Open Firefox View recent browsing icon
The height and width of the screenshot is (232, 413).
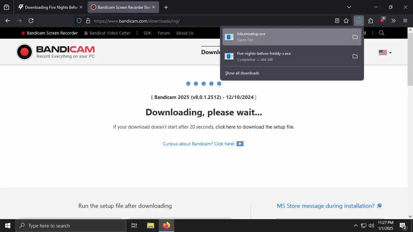(6, 7)
